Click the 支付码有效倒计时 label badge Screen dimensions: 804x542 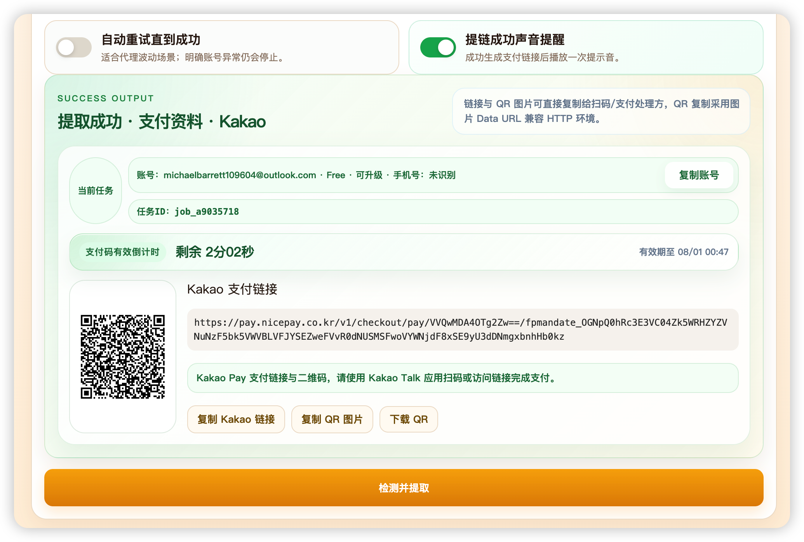tap(122, 252)
